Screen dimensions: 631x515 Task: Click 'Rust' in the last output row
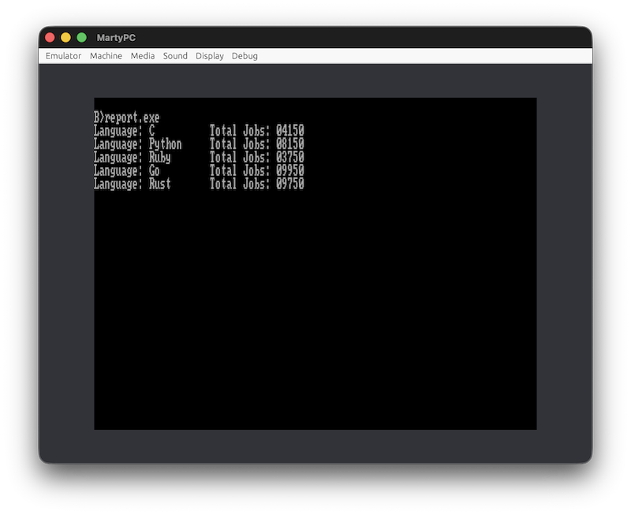click(159, 184)
